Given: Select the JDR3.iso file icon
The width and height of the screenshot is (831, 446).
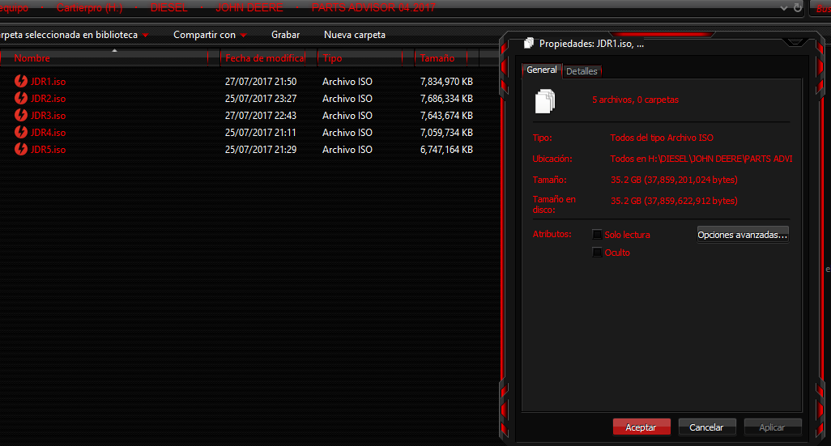Looking at the screenshot, I should click(21, 115).
